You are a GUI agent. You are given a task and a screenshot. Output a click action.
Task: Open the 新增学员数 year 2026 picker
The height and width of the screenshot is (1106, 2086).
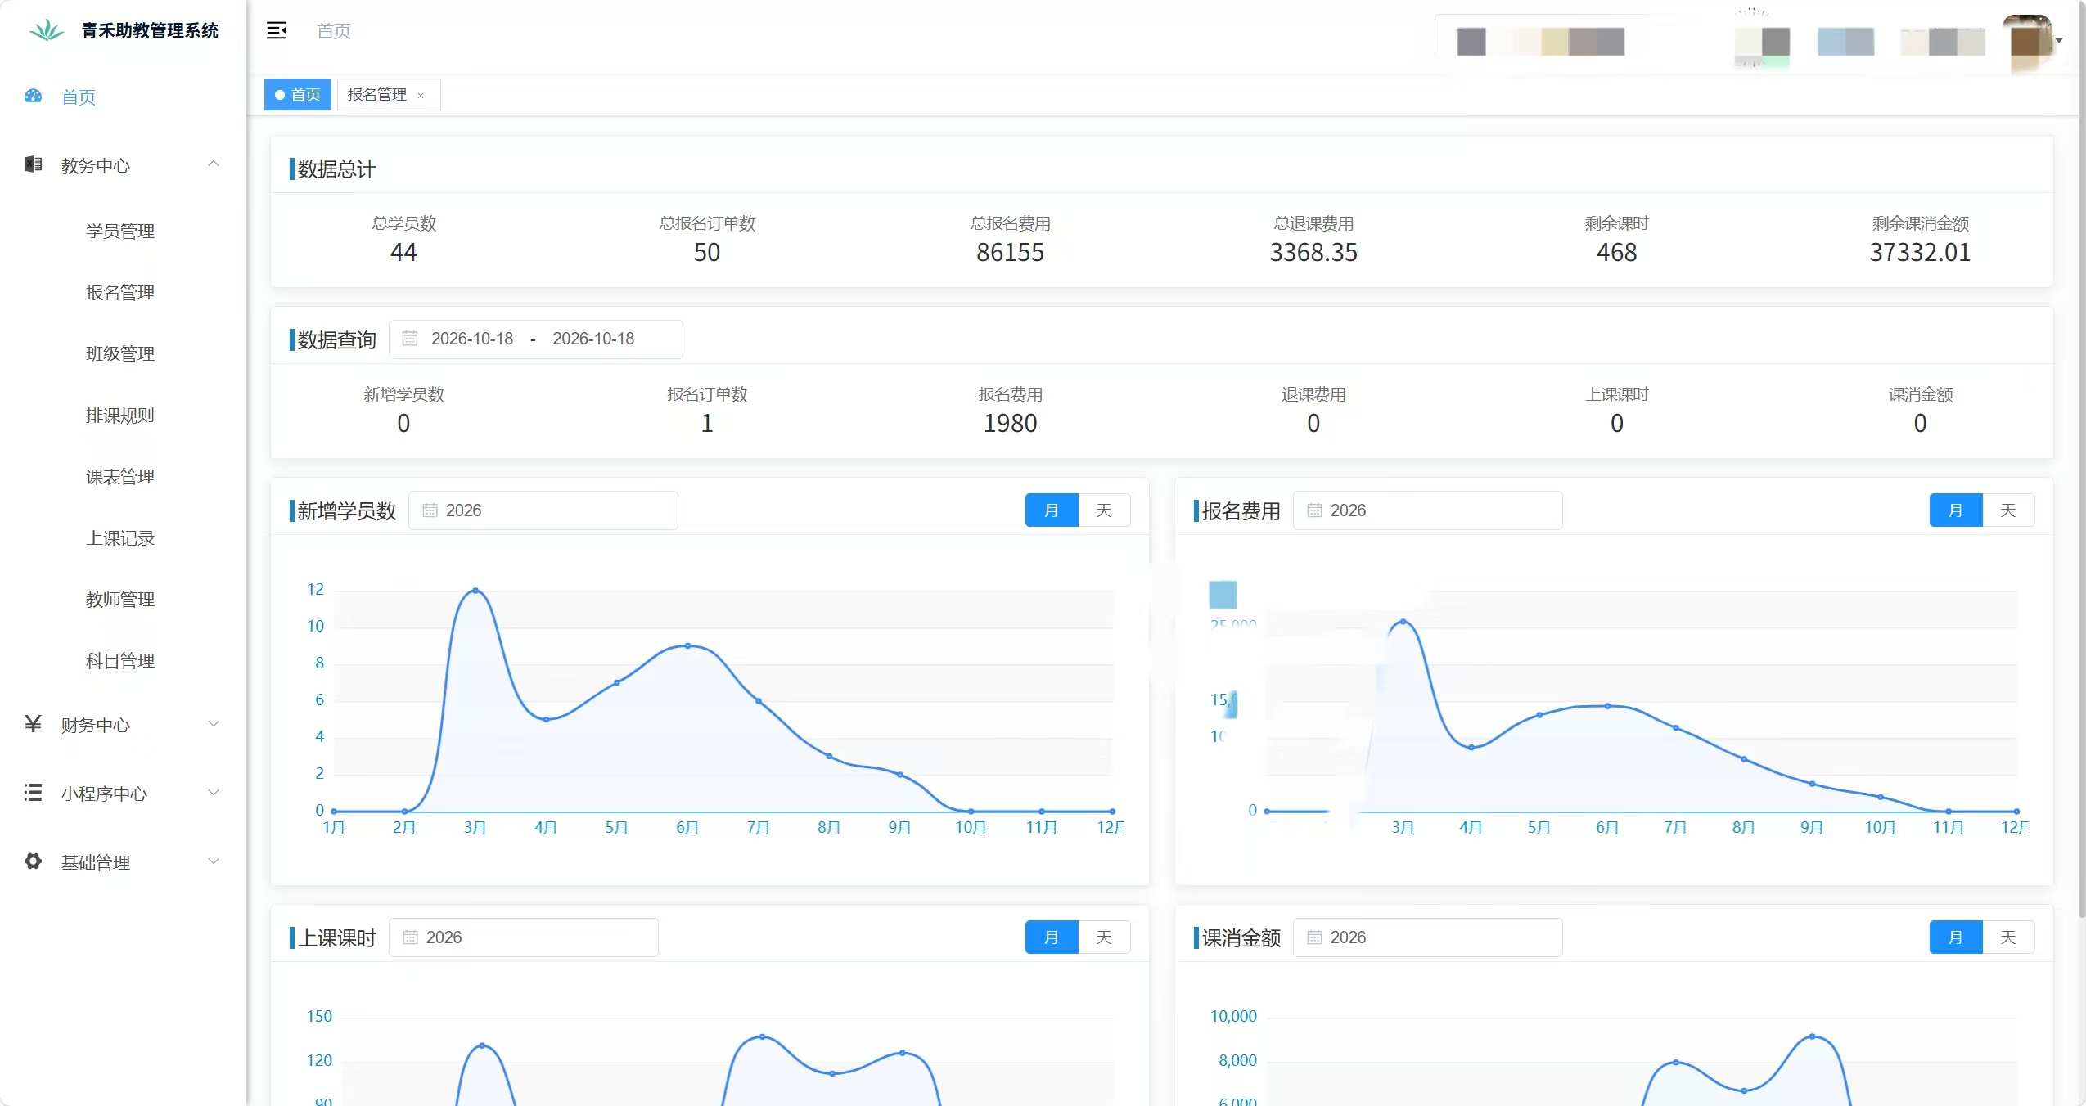point(543,510)
